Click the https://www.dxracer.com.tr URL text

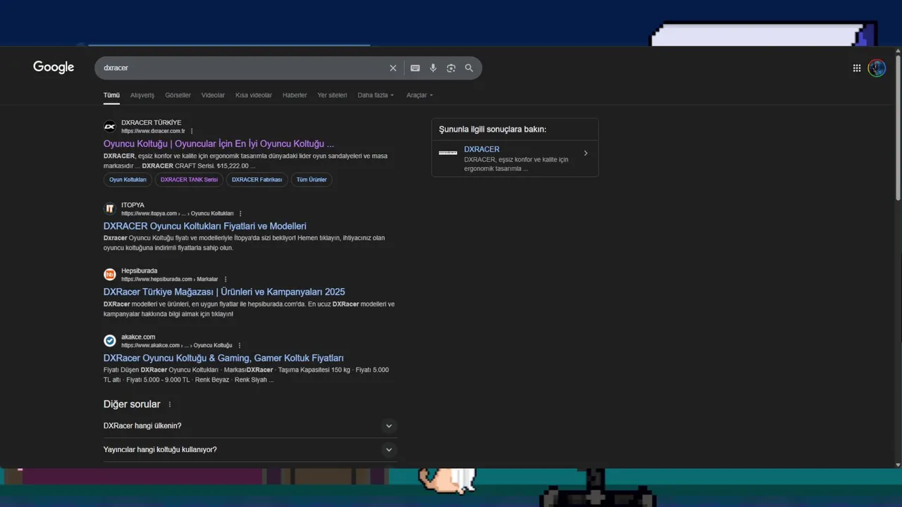point(153,131)
